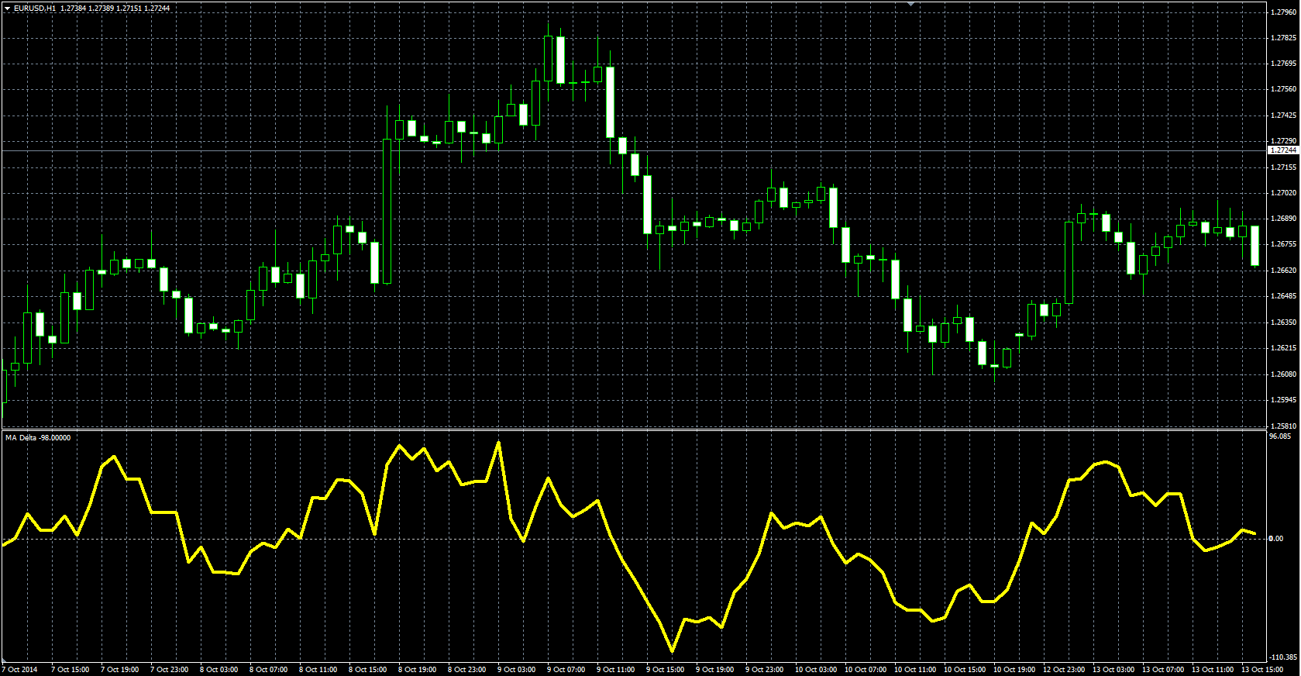Click price scale label 1.27425
Screen dimensions: 1301x676
(x=1284, y=116)
